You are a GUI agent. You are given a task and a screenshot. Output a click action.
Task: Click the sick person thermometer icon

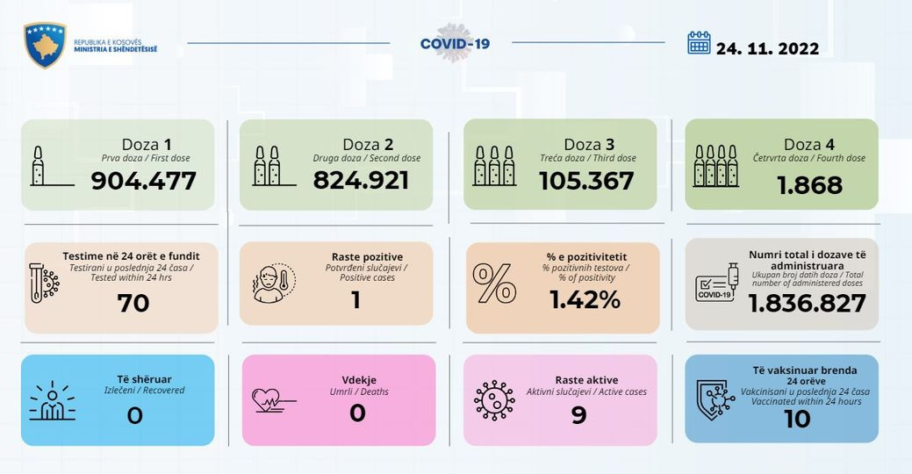point(273,284)
